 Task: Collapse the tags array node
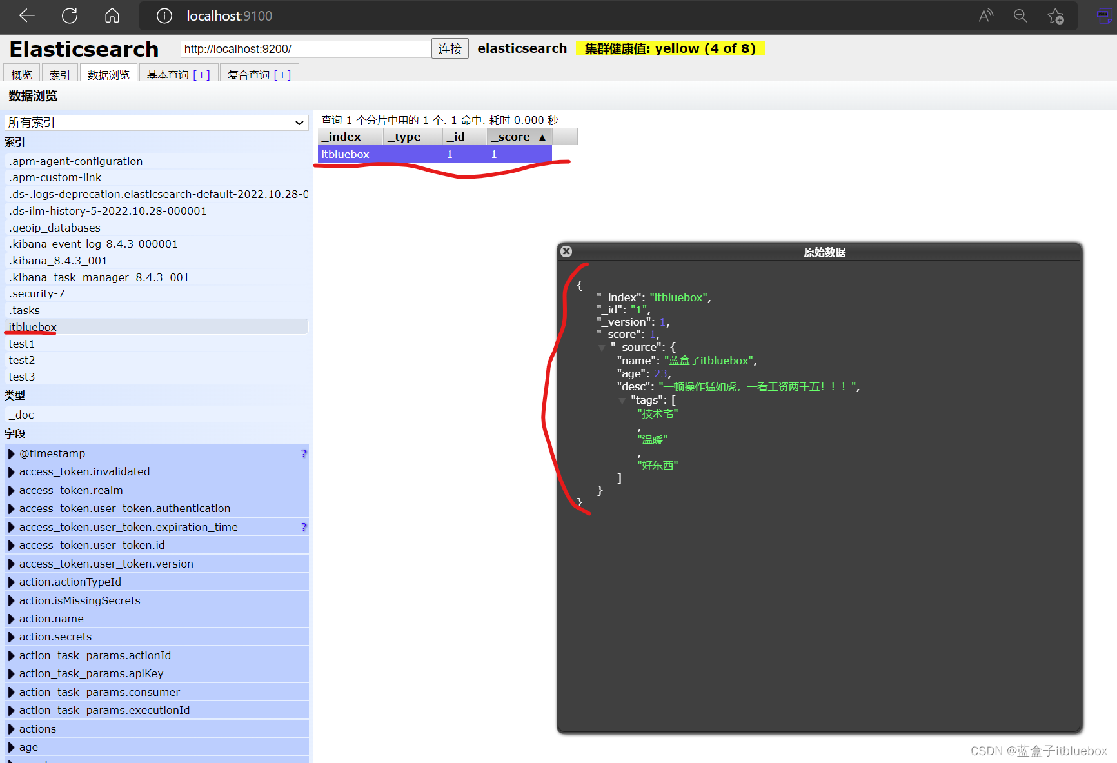click(622, 401)
